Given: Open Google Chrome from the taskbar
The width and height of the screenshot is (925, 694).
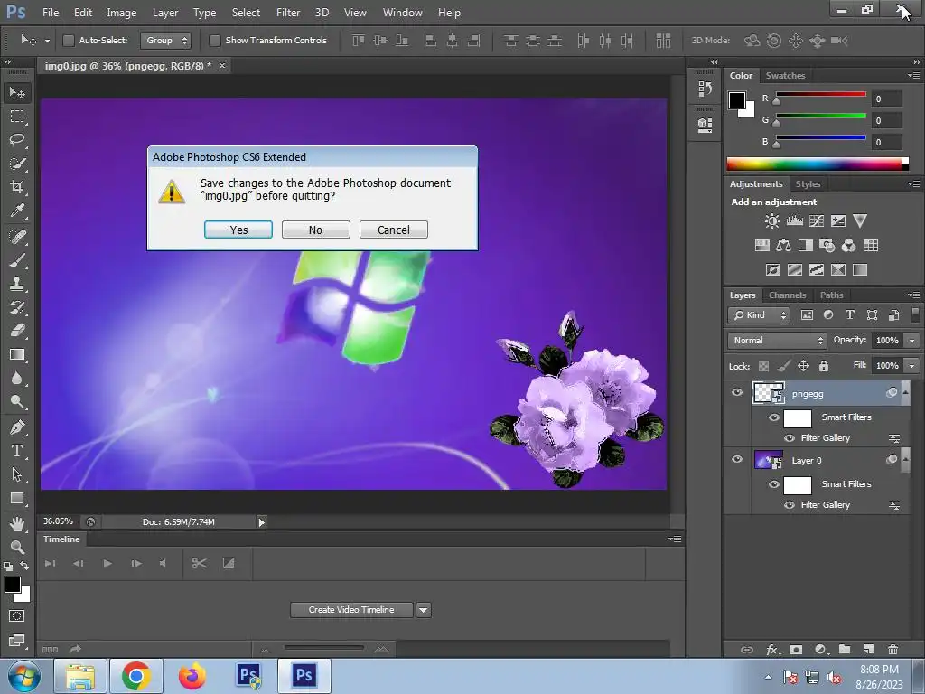Looking at the screenshot, I should pos(137,676).
